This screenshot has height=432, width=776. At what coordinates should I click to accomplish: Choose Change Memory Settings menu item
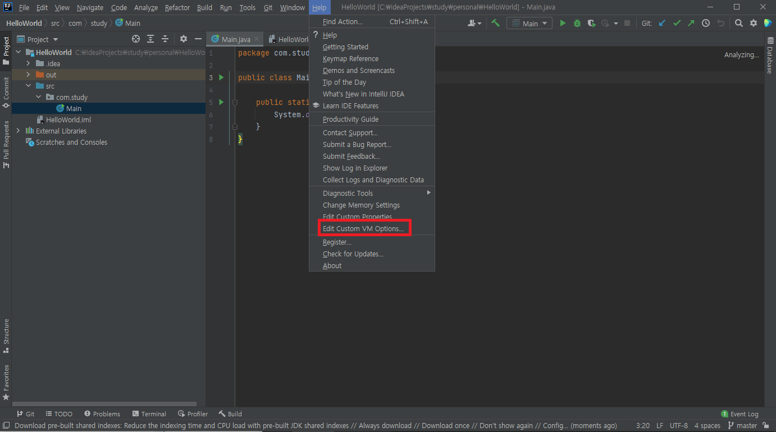[x=372, y=205]
